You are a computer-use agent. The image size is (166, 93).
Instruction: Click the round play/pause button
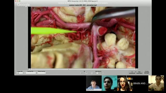97,73
